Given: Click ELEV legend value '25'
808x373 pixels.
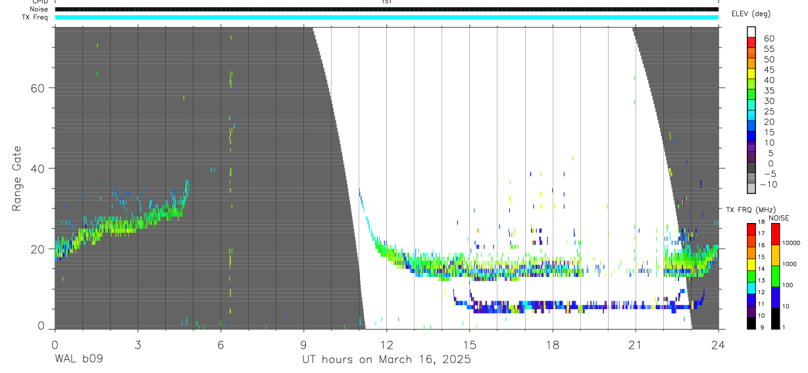Looking at the screenshot, I should coord(769,111).
